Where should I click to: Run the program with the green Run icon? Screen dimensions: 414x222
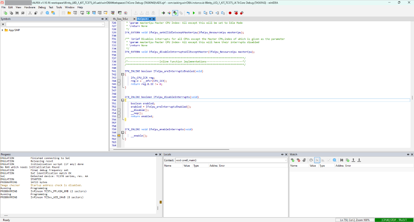click(194, 13)
